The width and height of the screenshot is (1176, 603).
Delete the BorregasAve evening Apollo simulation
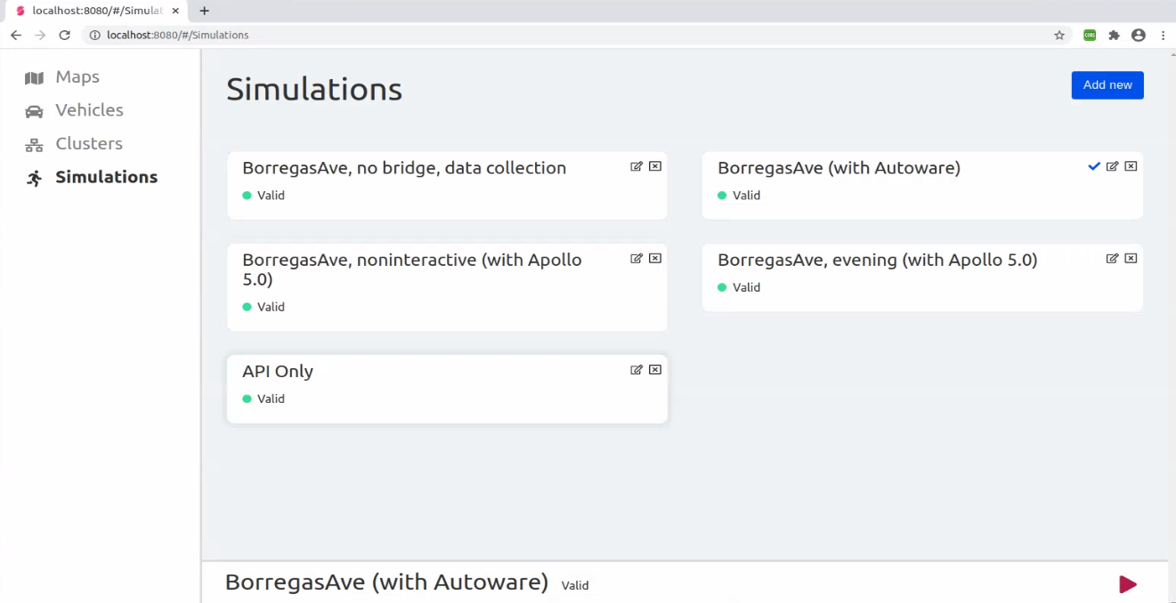[1131, 259]
